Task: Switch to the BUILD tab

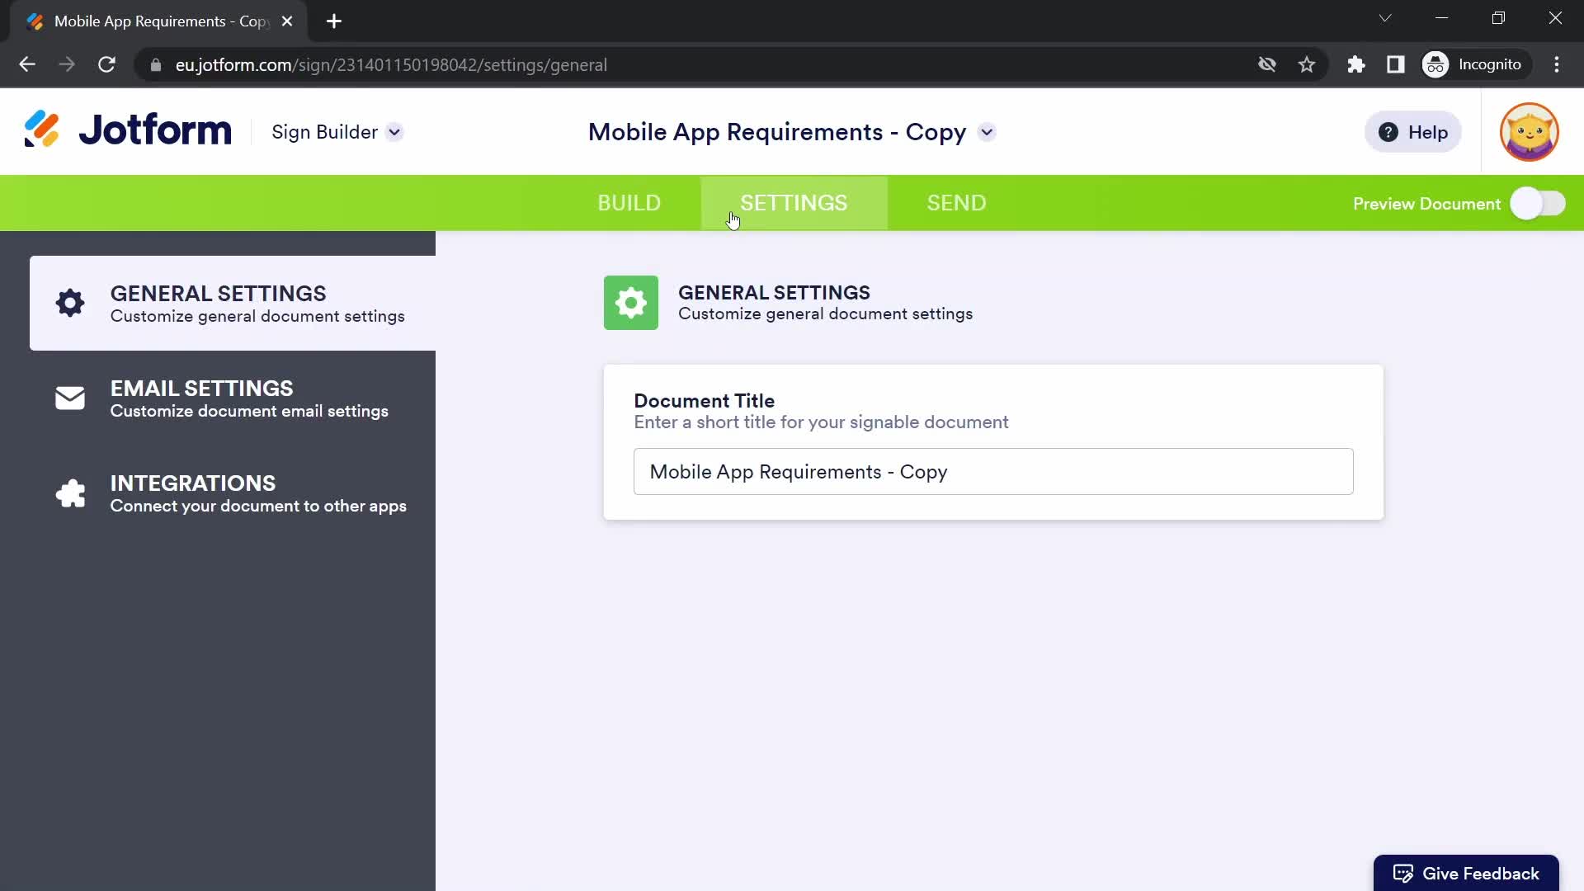Action: [x=629, y=203]
